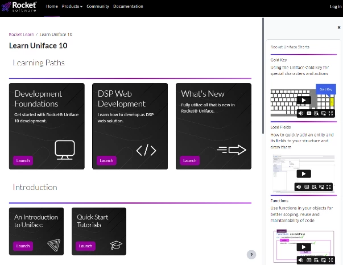
Task: Launch the What's New path
Action: [189, 160]
